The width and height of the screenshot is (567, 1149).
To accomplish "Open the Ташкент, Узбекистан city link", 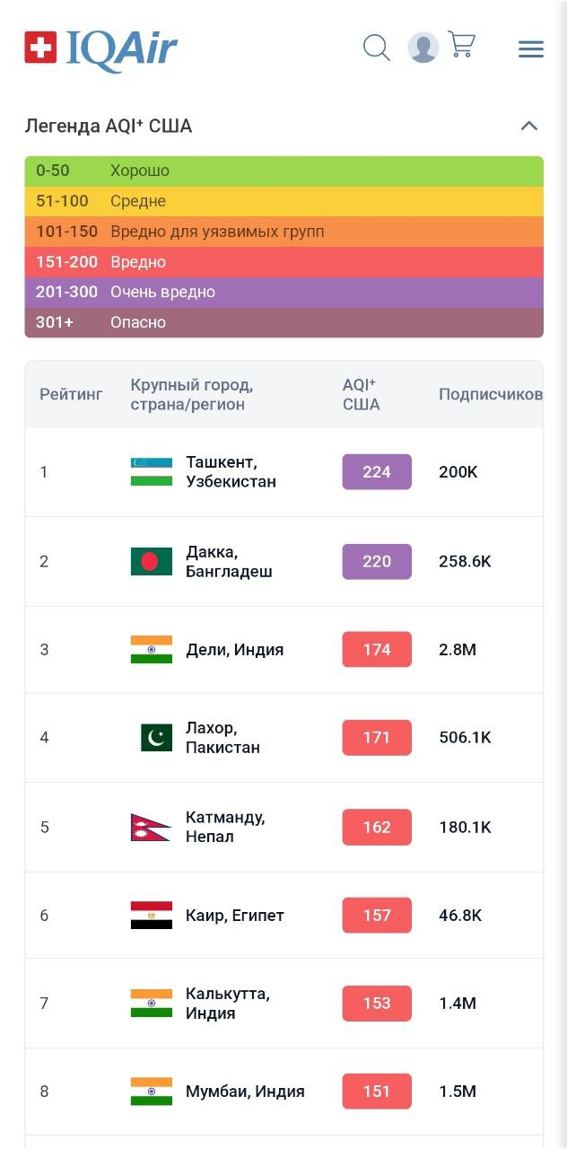I will (x=231, y=471).
